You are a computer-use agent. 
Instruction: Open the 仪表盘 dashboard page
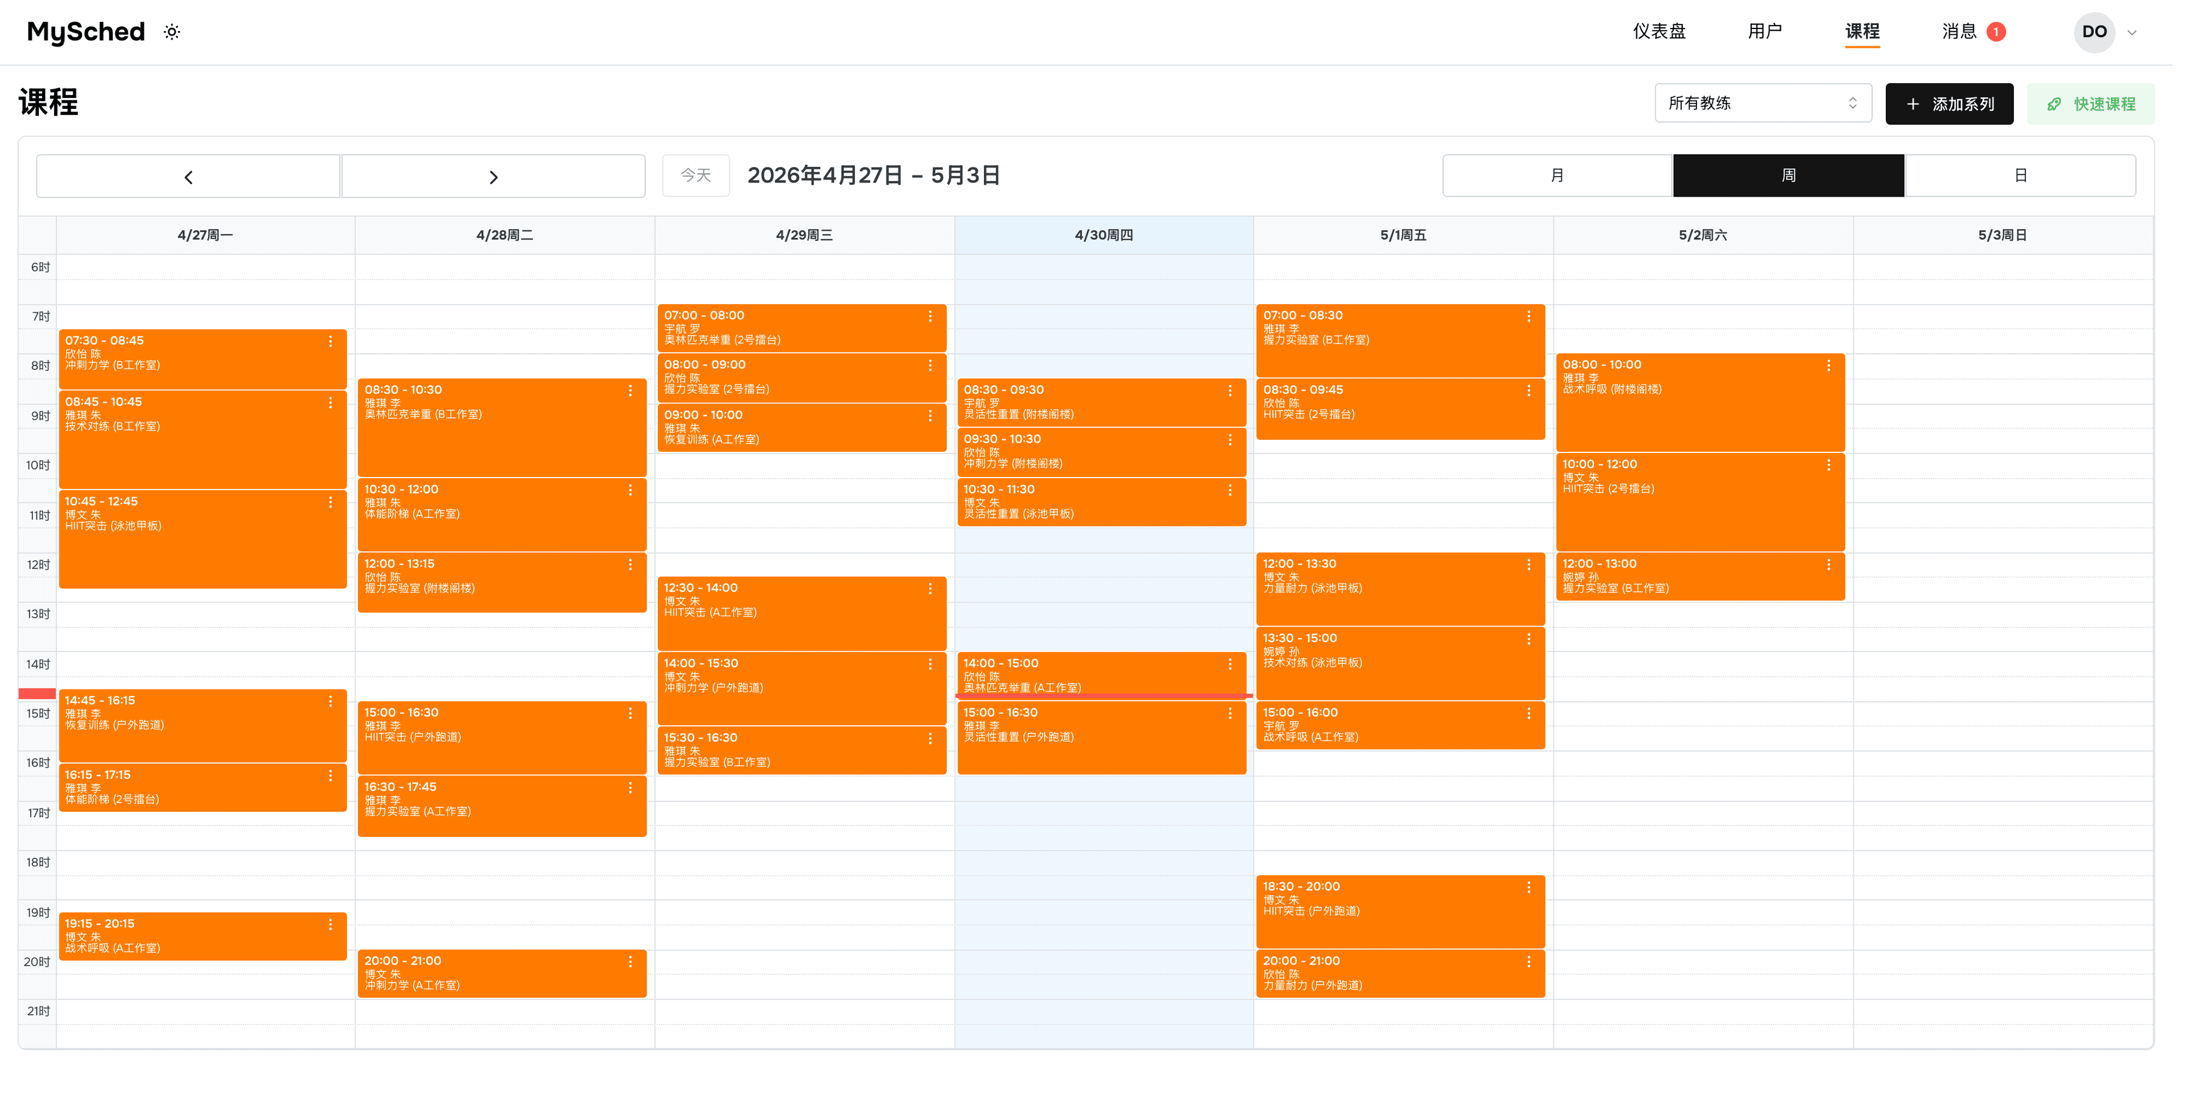[x=1659, y=31]
